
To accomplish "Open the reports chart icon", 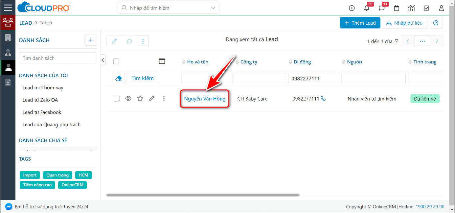I will click(411, 8).
